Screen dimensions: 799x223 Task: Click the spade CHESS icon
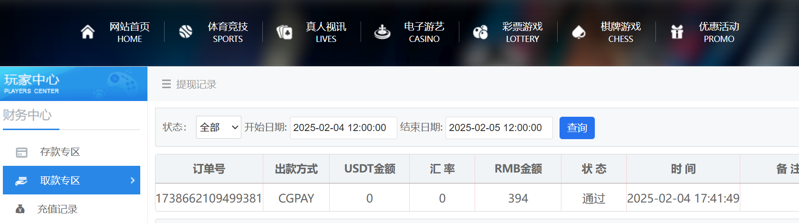click(x=579, y=32)
